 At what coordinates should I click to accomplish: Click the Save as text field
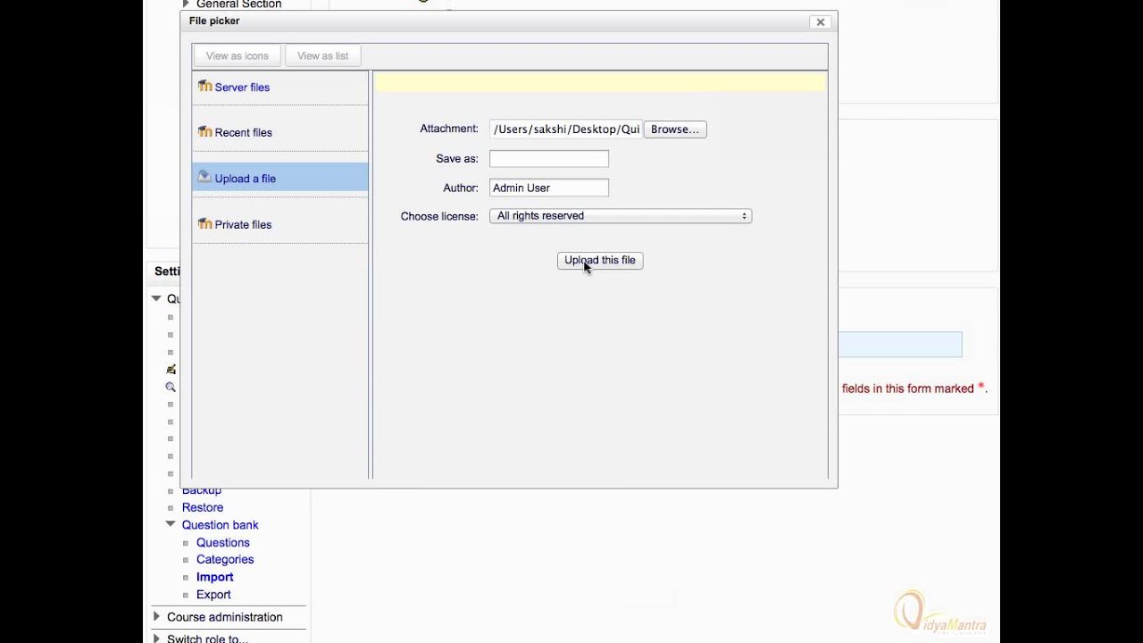(x=549, y=159)
